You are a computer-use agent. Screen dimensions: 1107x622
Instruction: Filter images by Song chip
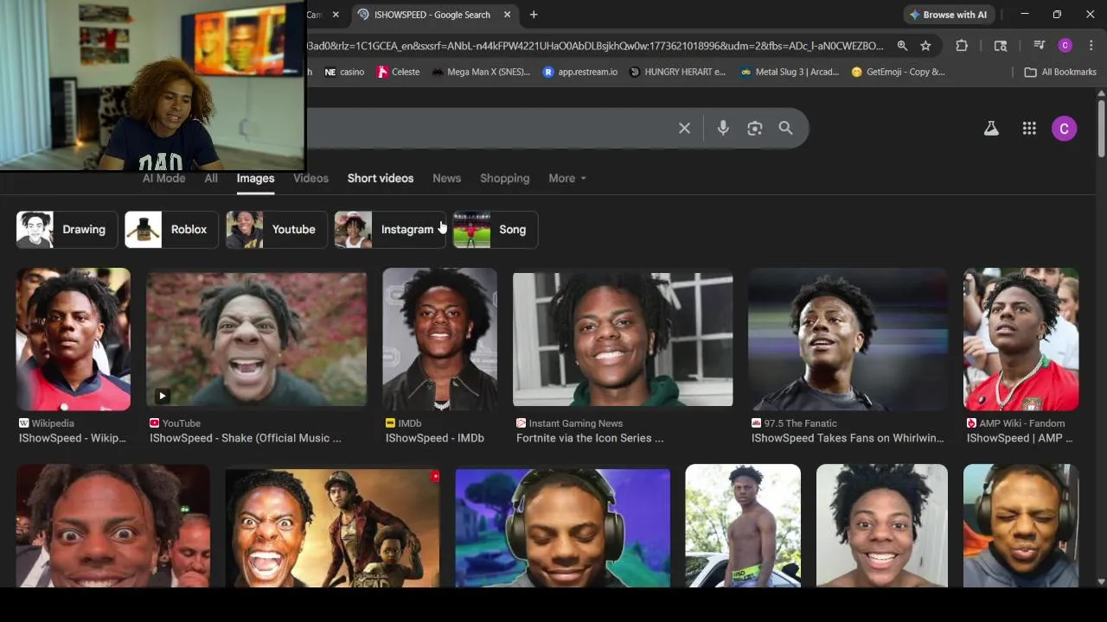coord(495,230)
